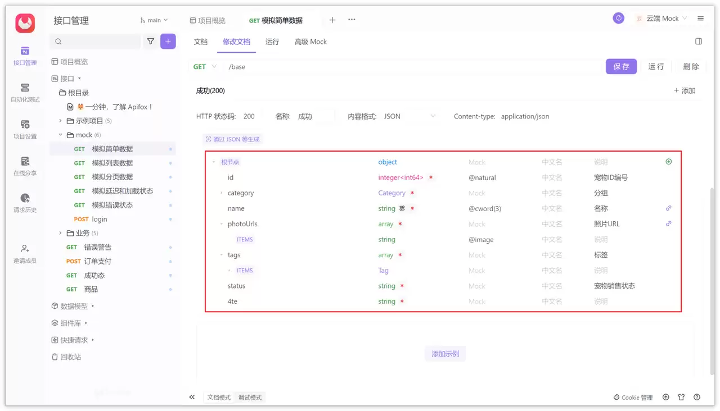Screen dimensions: 720x411
Task: Click the 运行 button next to 保存
Action: (x=656, y=66)
